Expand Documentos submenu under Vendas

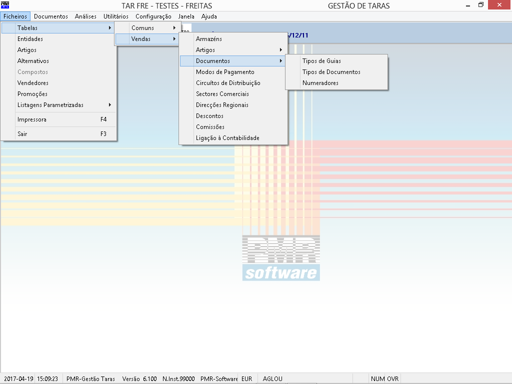click(233, 61)
